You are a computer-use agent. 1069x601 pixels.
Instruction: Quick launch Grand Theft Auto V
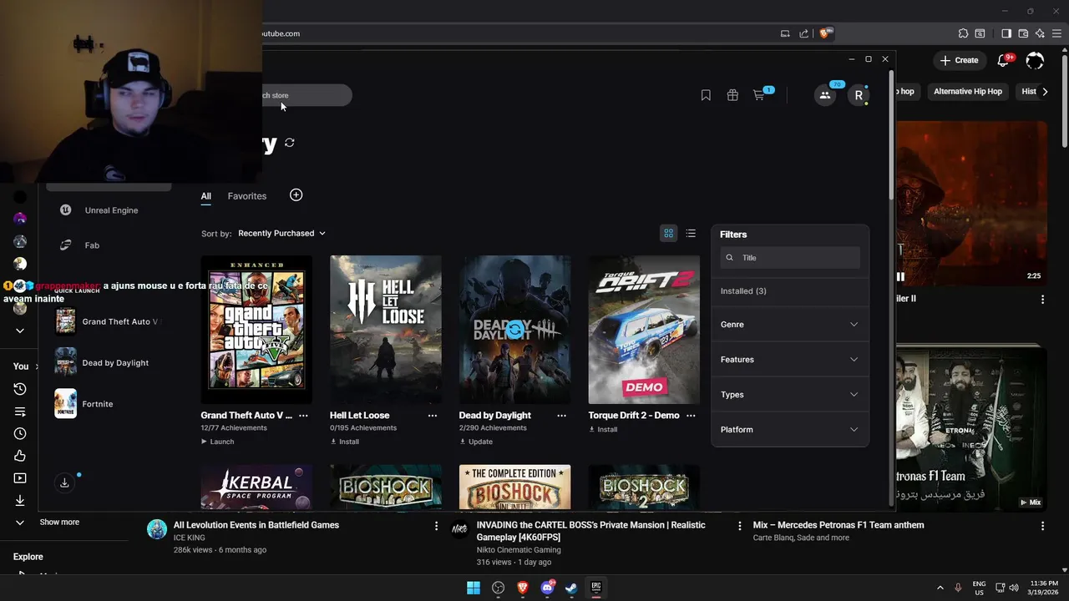click(x=109, y=321)
